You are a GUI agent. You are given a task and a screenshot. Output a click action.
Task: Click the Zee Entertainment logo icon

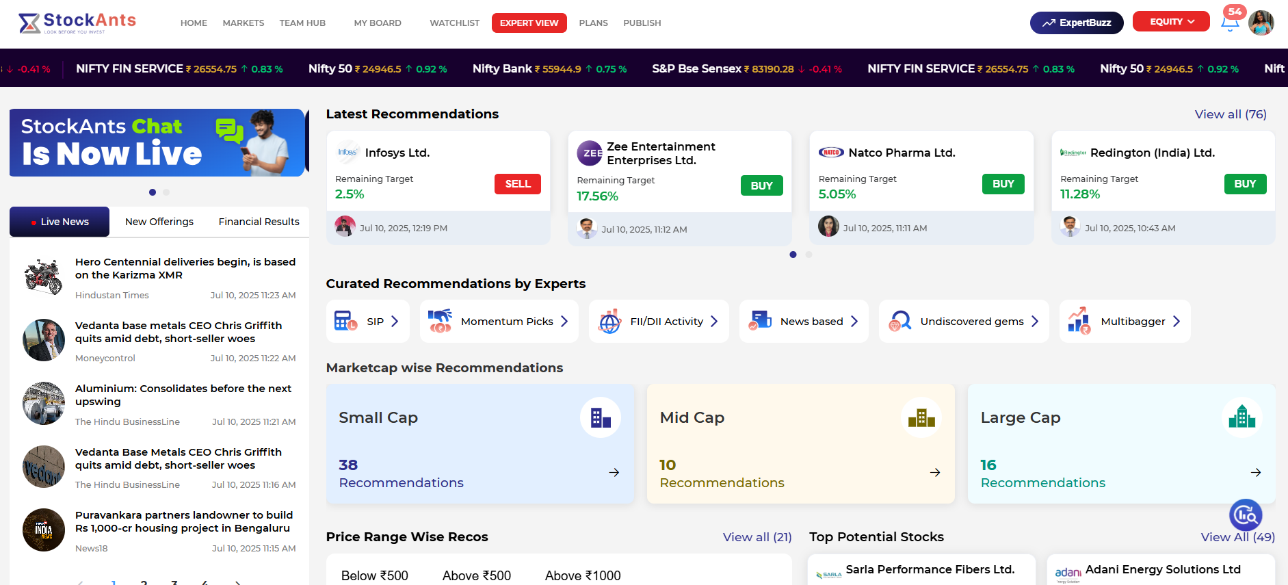pyautogui.click(x=590, y=153)
